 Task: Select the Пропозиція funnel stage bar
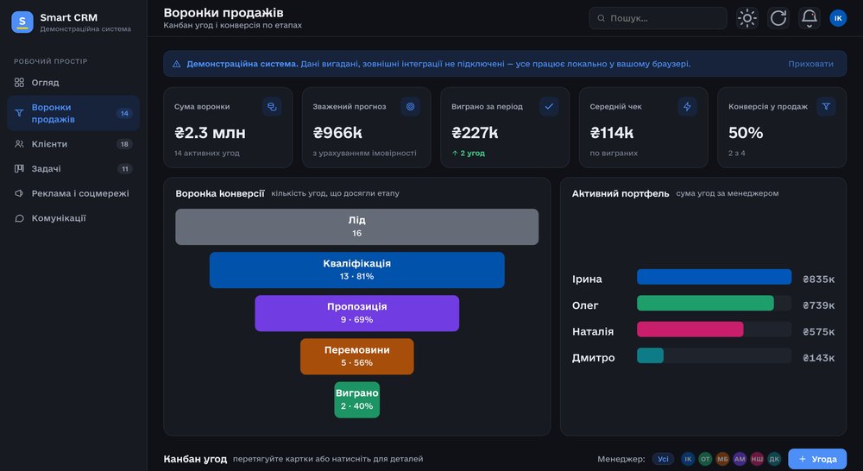tap(356, 313)
